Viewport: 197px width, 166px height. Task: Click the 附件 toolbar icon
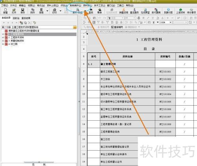point(32,11)
